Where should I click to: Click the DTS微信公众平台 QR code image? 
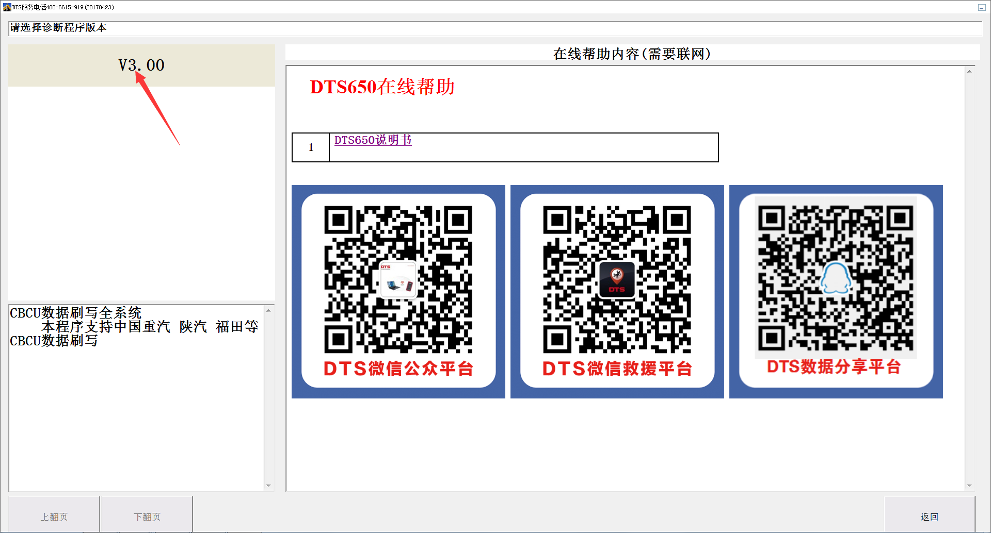click(398, 292)
